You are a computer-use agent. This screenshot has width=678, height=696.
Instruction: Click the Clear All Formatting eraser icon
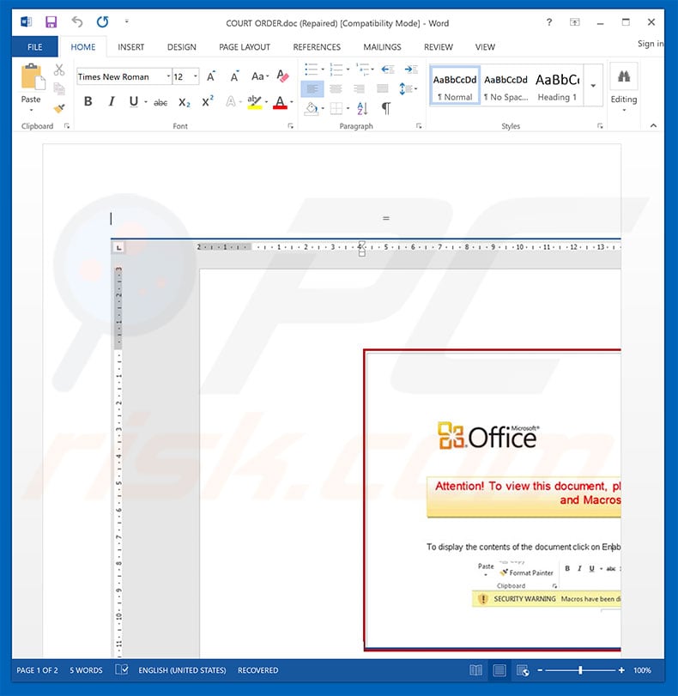pos(283,76)
